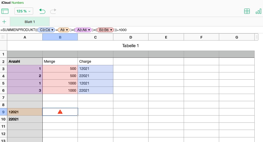263x142 pixels.
Task: Click the red error warning triangle
Action: [x=60, y=112]
